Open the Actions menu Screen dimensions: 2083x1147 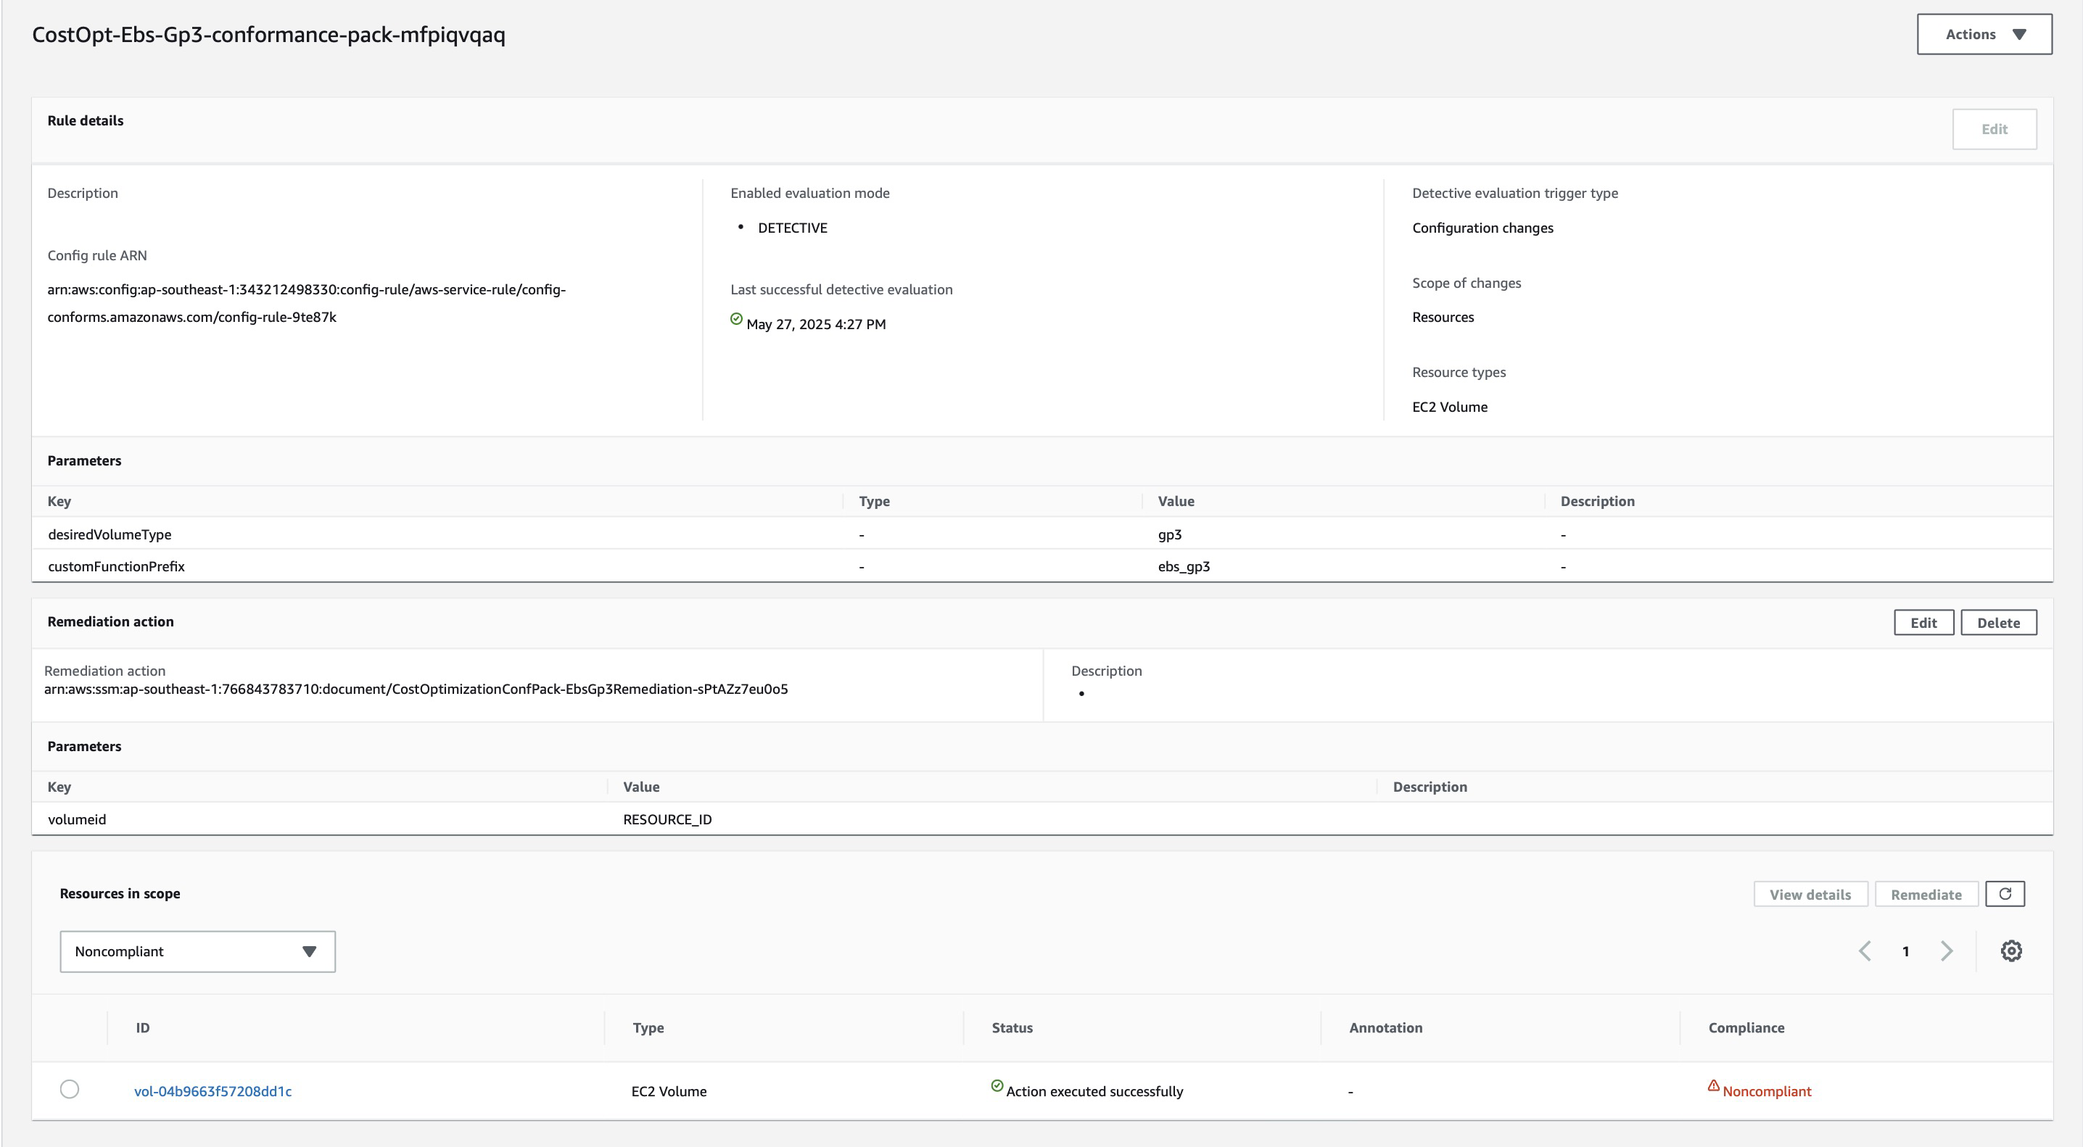coord(1983,34)
